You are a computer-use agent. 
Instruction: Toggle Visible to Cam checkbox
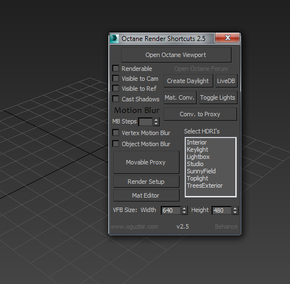point(116,79)
